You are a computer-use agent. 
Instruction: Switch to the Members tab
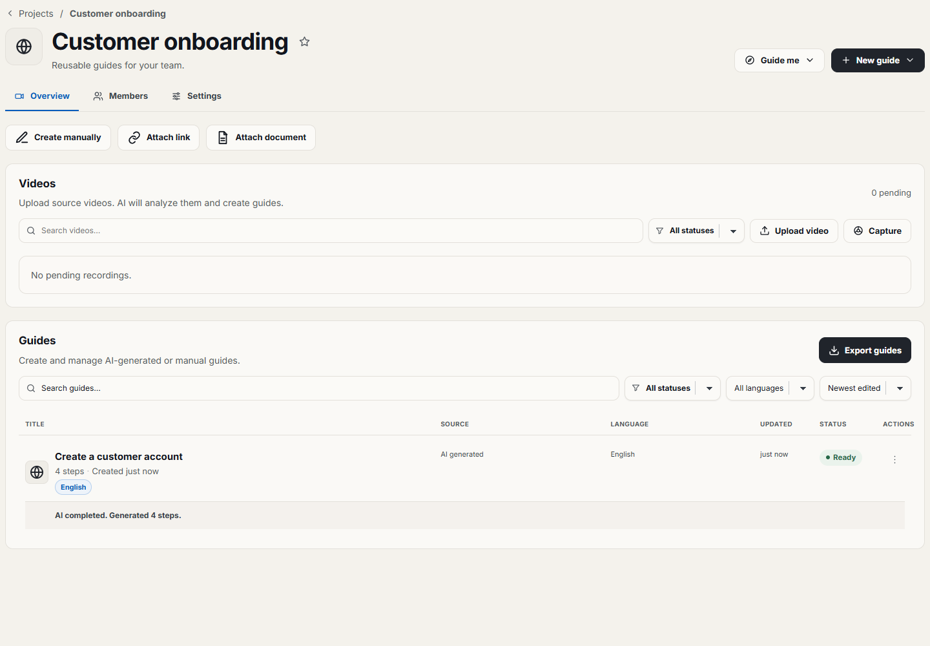(121, 96)
